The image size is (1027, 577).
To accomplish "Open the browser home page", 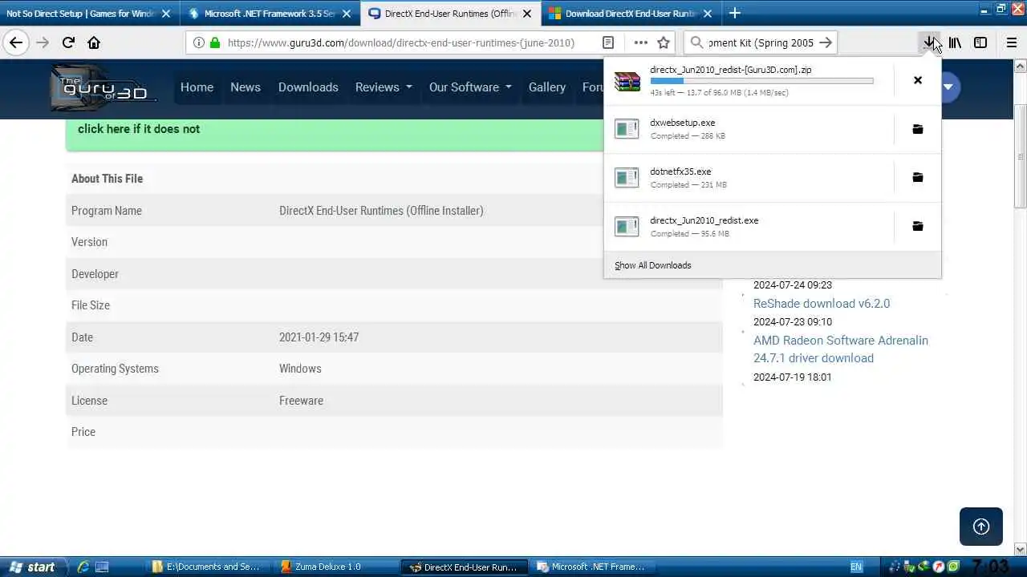I will (94, 42).
